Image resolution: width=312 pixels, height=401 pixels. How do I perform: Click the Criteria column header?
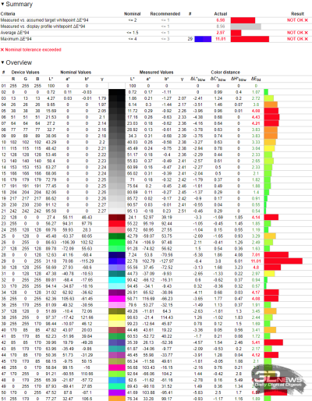click(8, 14)
